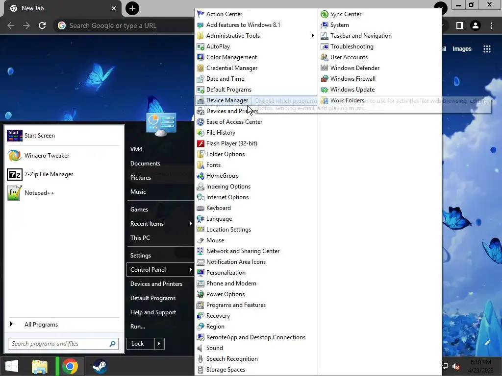Click the Sound speaker icon
The image size is (502, 376).
[201, 348]
